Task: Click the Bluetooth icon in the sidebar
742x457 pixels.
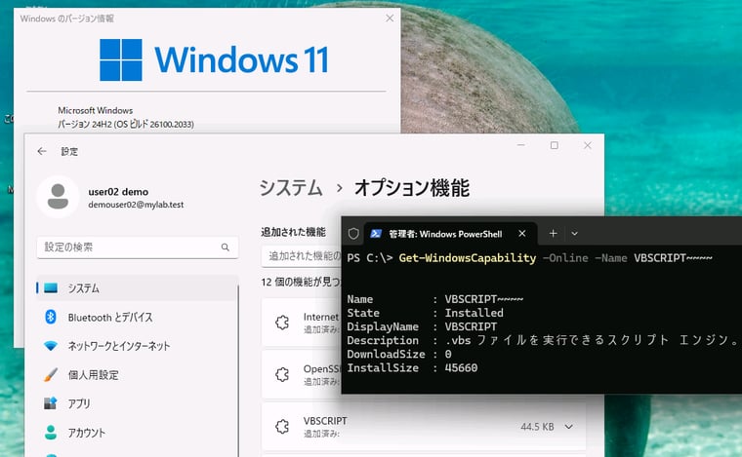Action: coord(51,317)
